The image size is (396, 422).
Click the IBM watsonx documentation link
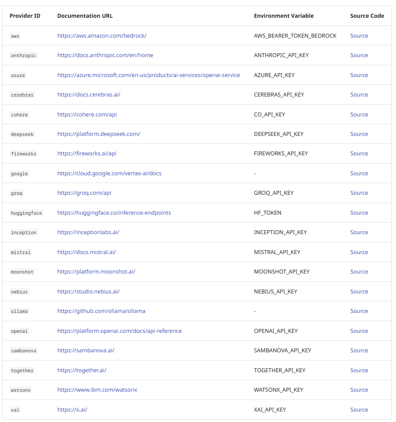[x=97, y=390]
